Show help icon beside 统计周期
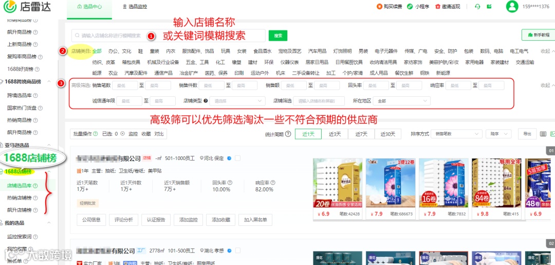 pyautogui.click(x=288, y=134)
